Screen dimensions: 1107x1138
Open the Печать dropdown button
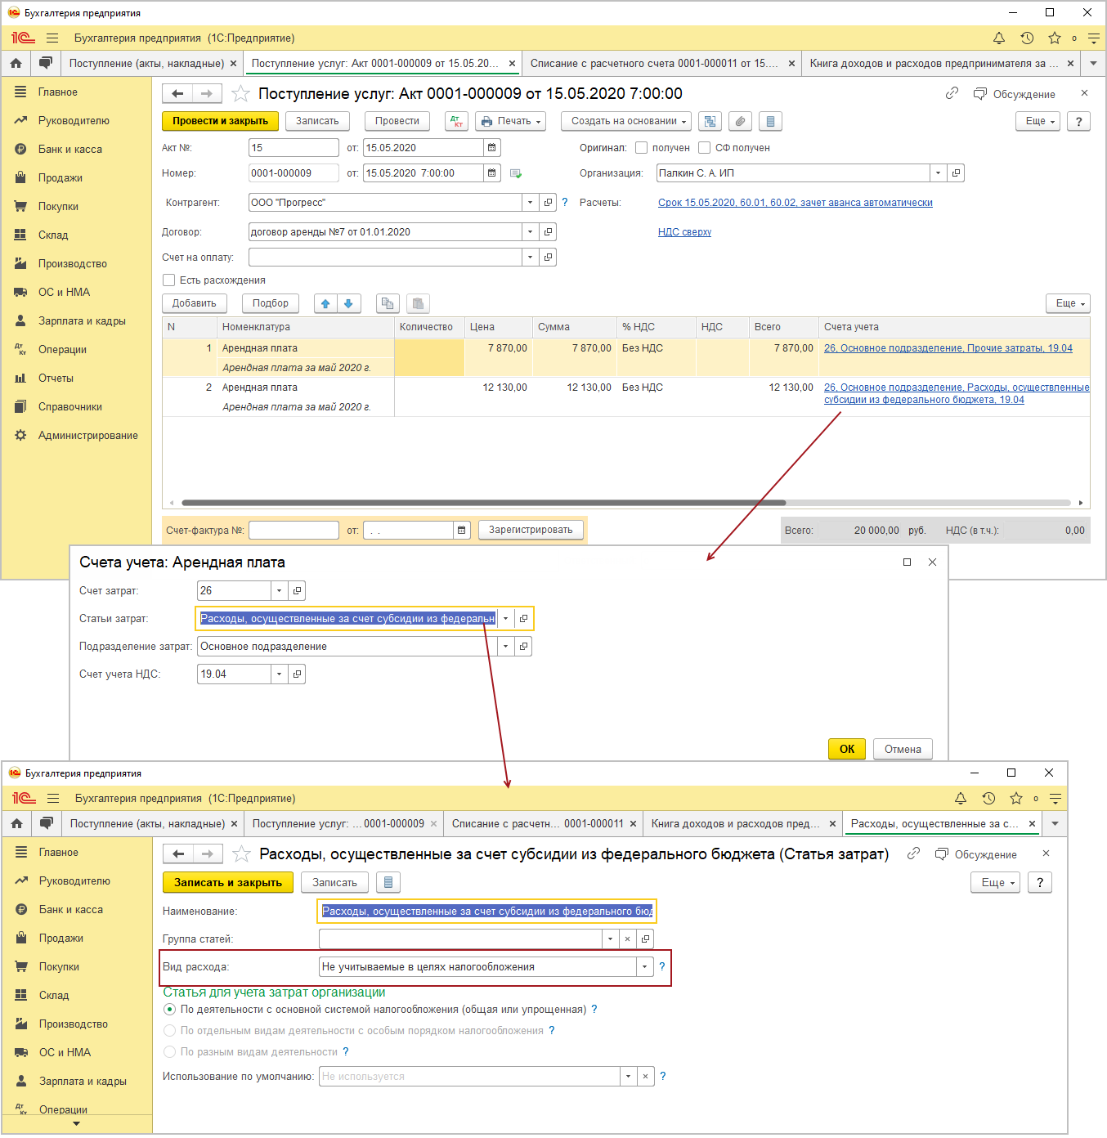pyautogui.click(x=511, y=121)
